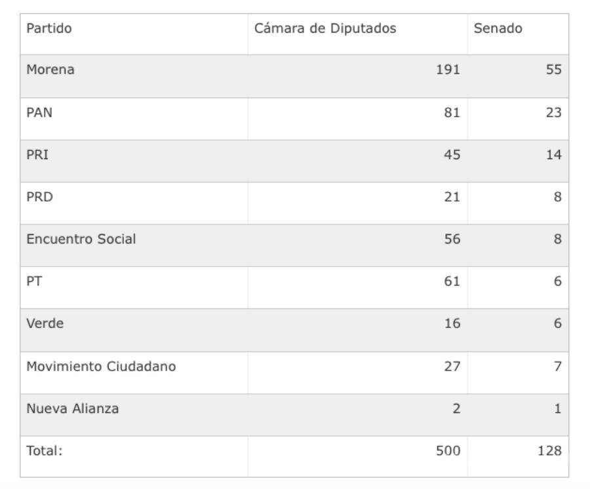Click the PAN party name cell
Viewport: 590px width, 489px height.
click(x=39, y=113)
